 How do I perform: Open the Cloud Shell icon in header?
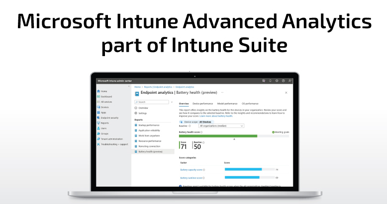point(264,81)
